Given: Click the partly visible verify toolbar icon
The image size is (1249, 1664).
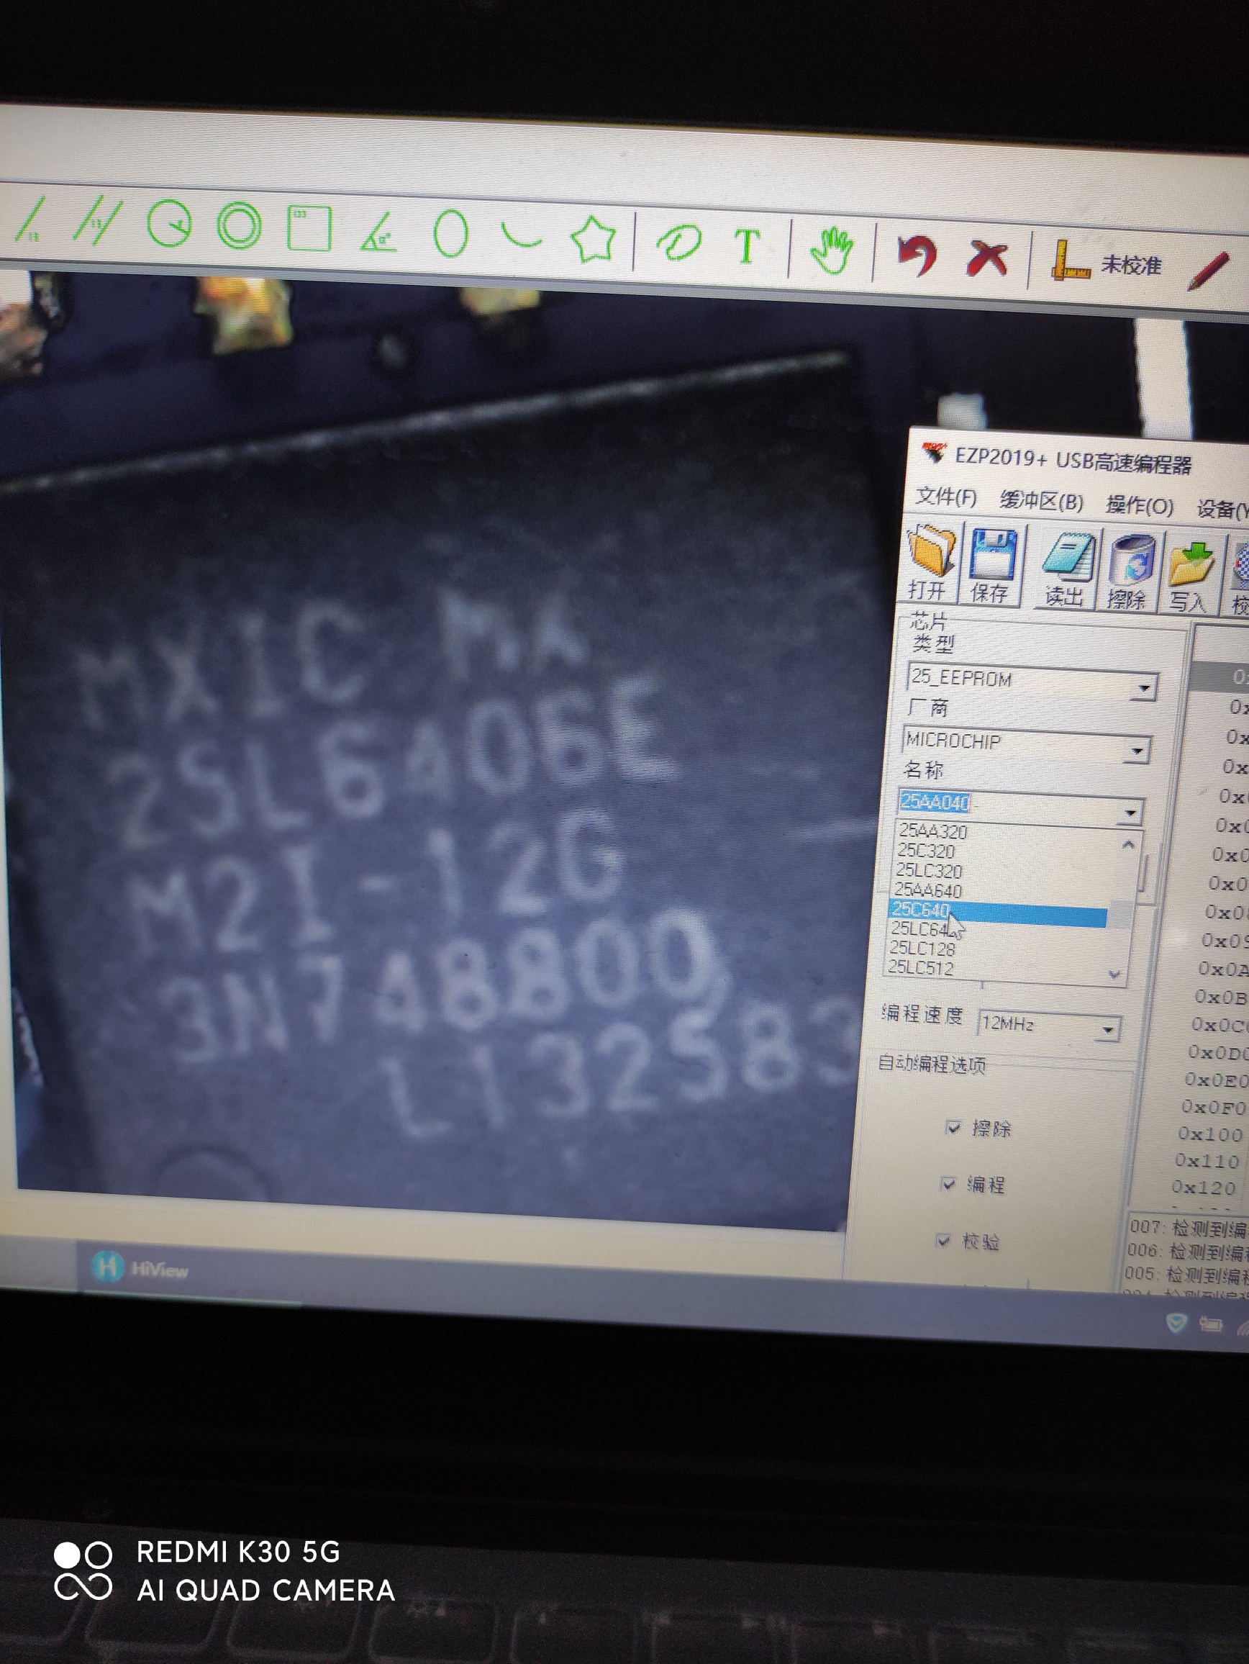Looking at the screenshot, I should [x=1240, y=579].
